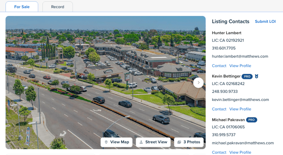Advance to next photo with arrow

(x=199, y=83)
